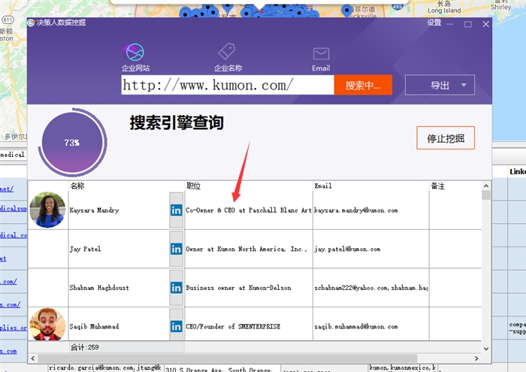Click the 73% progress circle

(72, 142)
